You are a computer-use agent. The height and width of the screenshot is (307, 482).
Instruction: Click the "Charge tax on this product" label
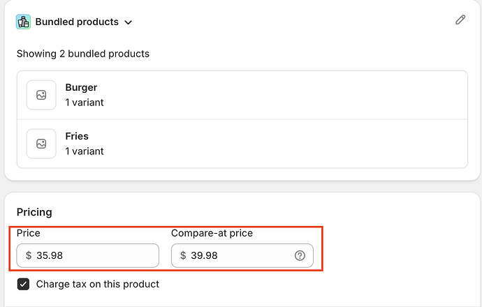(x=98, y=284)
